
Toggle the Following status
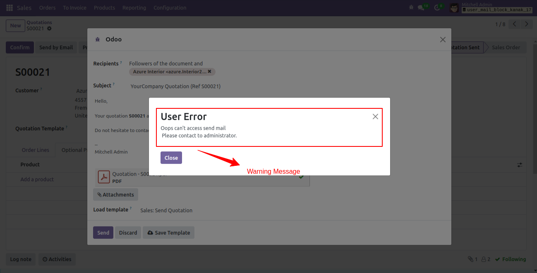(511, 259)
